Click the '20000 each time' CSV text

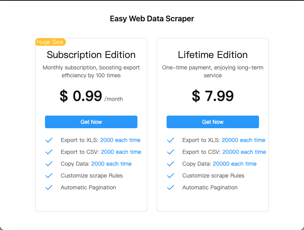pos(244,152)
